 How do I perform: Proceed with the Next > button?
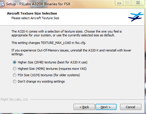106,107
